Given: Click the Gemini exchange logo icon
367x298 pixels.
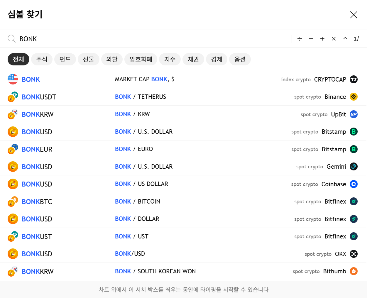Looking at the screenshot, I should coord(354,167).
